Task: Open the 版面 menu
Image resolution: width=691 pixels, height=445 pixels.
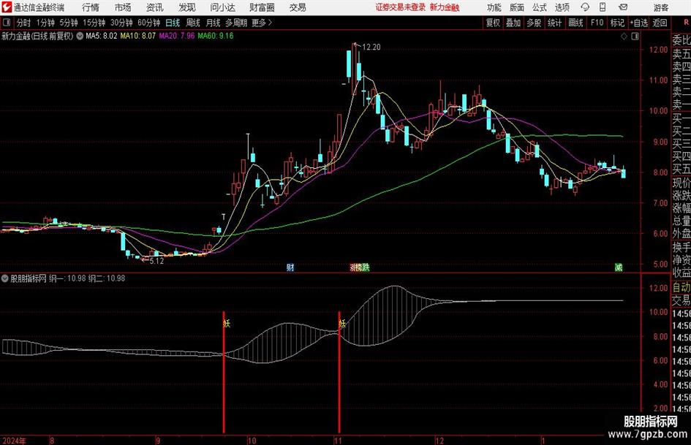Action: click(516, 7)
